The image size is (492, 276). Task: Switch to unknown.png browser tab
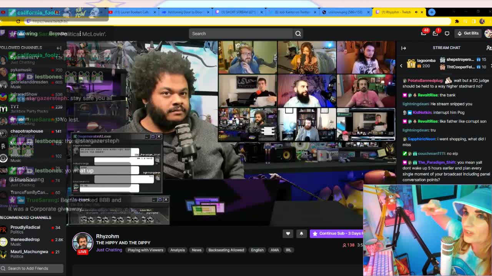click(x=345, y=12)
